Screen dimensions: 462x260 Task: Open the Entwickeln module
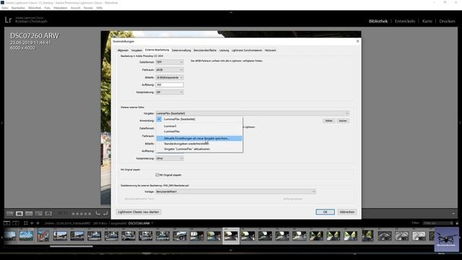(405, 21)
